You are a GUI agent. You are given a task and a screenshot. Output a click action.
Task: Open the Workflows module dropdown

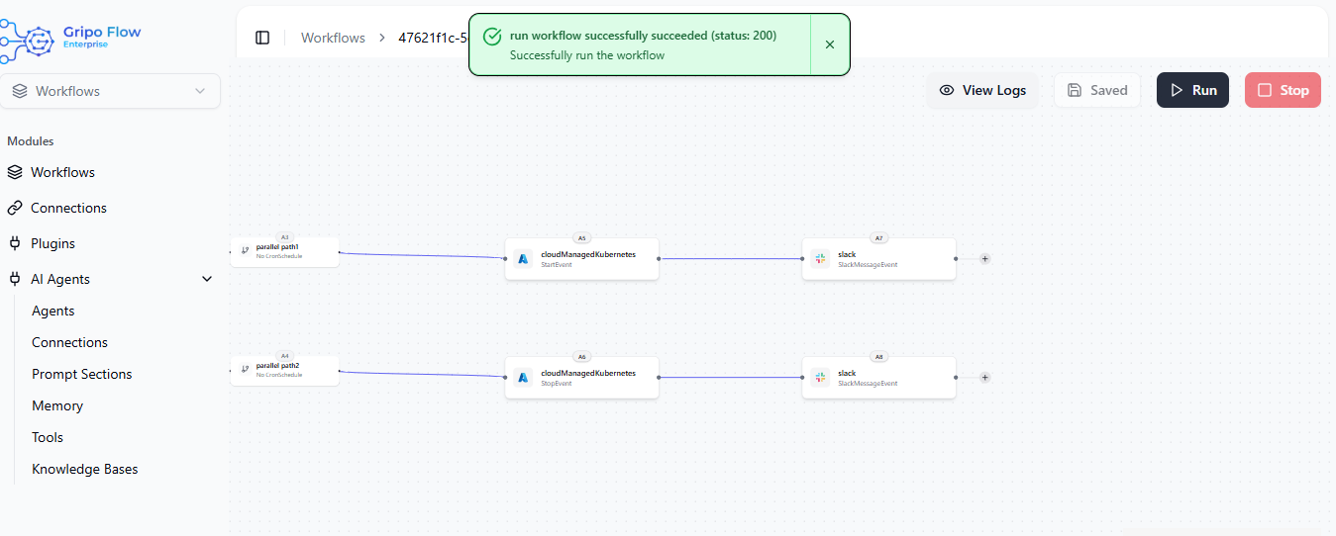coord(110,91)
